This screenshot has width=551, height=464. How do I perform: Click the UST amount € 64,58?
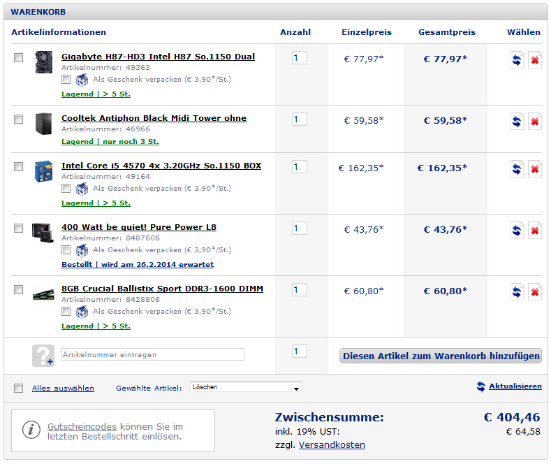click(523, 432)
